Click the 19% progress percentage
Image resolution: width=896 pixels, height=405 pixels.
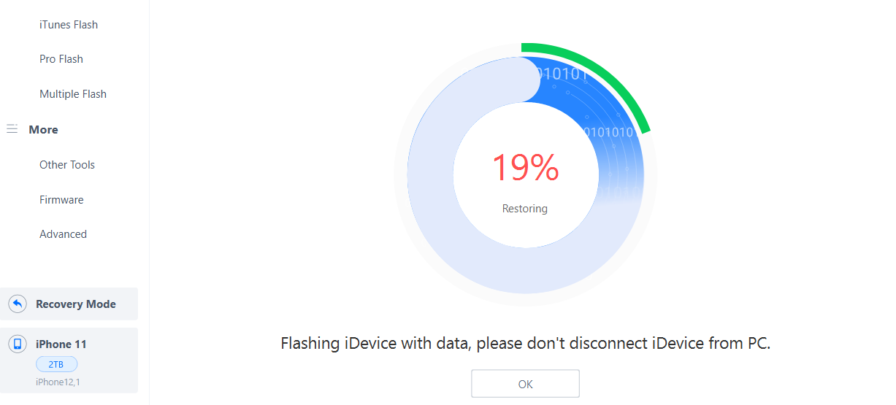click(x=525, y=168)
